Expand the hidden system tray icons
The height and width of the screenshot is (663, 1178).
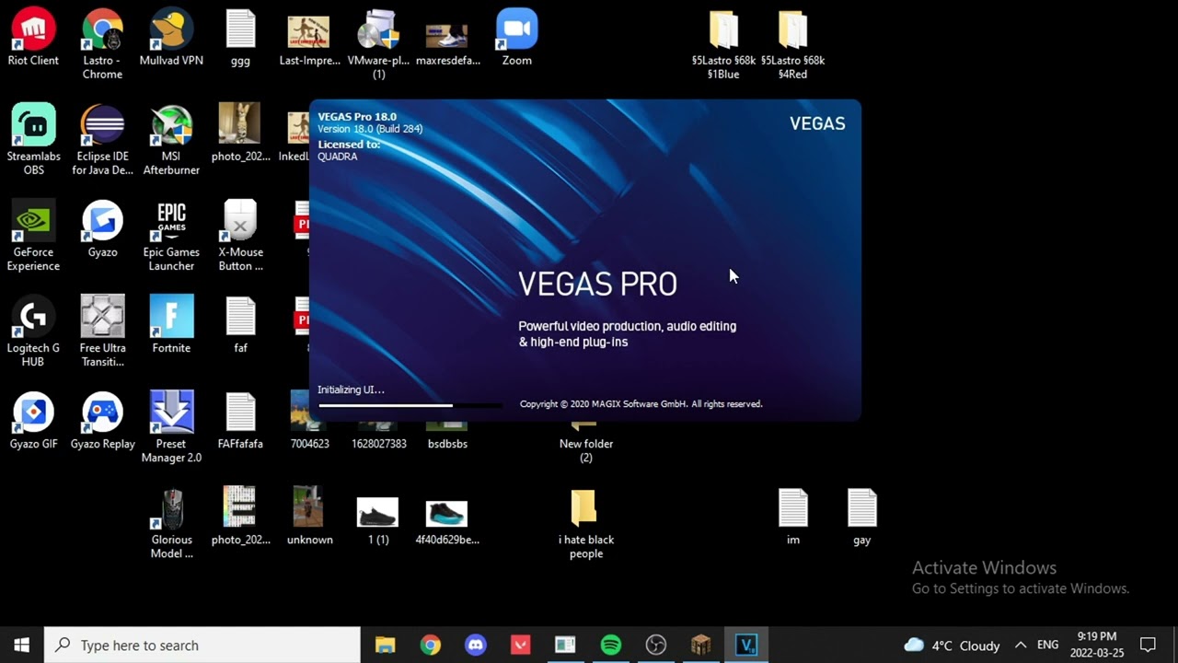[x=1020, y=645]
